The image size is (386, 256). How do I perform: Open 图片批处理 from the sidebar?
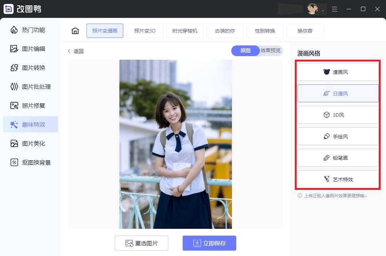(30, 87)
